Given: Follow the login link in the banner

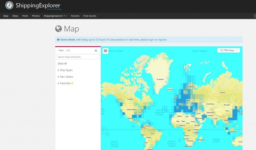Looking at the screenshot, I should (x=151, y=40).
